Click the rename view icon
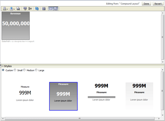 pos(30,8)
